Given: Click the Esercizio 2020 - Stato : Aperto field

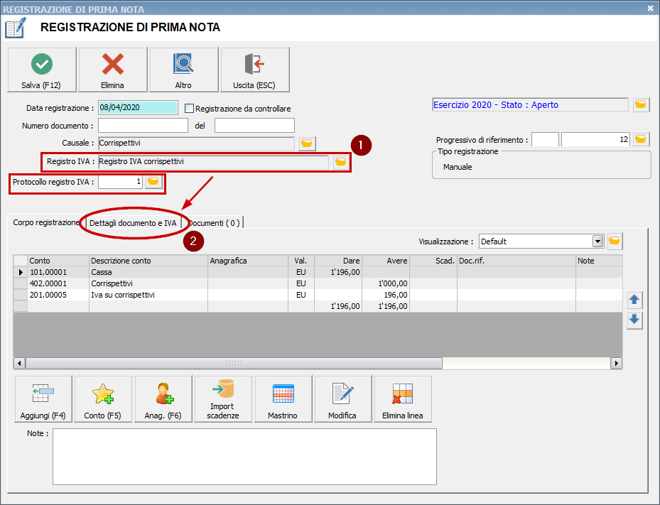Looking at the screenshot, I should click(x=531, y=105).
